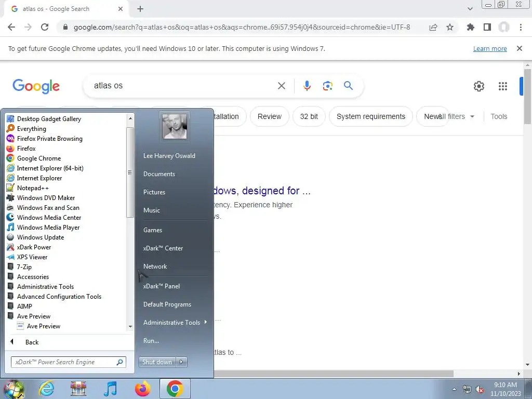
Task: Select the 32 bit search chip
Action: point(309,116)
